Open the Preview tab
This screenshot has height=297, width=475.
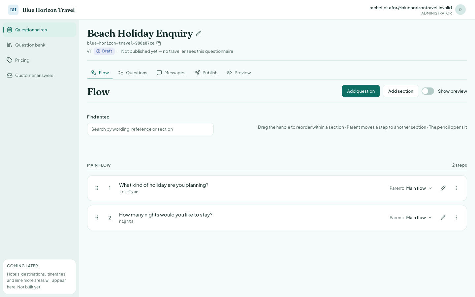[x=239, y=73]
